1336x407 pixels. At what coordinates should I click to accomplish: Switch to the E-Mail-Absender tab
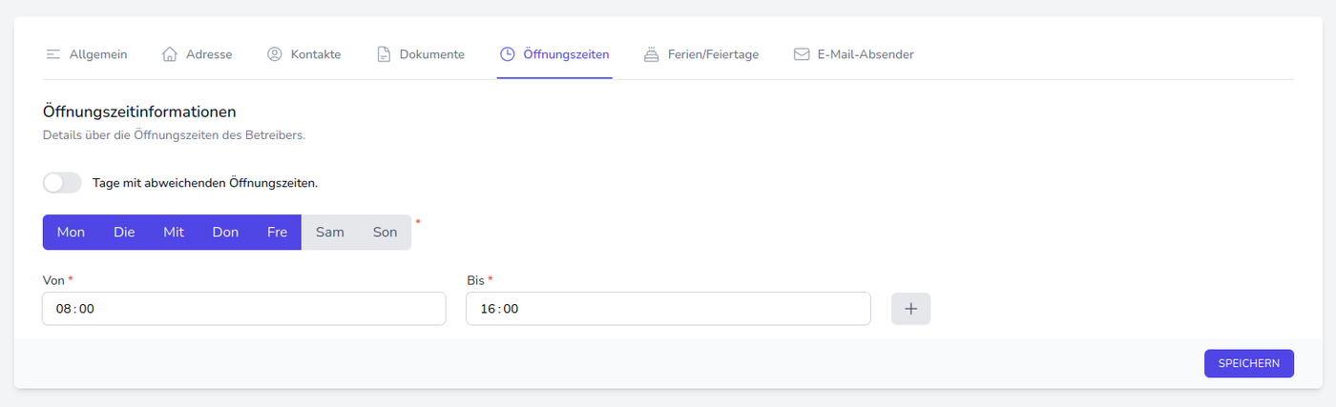click(865, 54)
